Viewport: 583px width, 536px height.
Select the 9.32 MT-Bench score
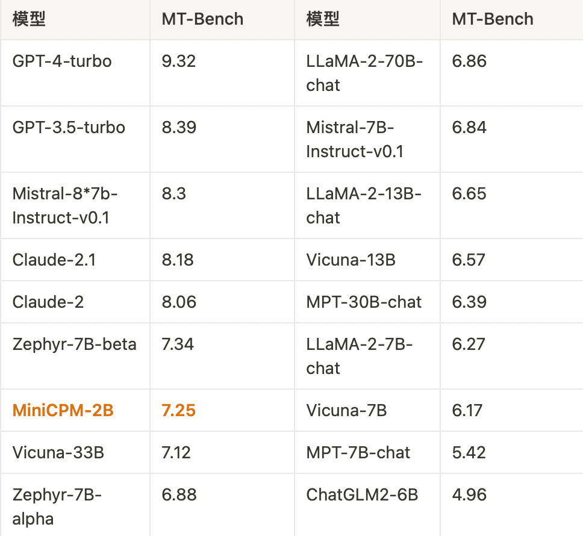pos(179,61)
